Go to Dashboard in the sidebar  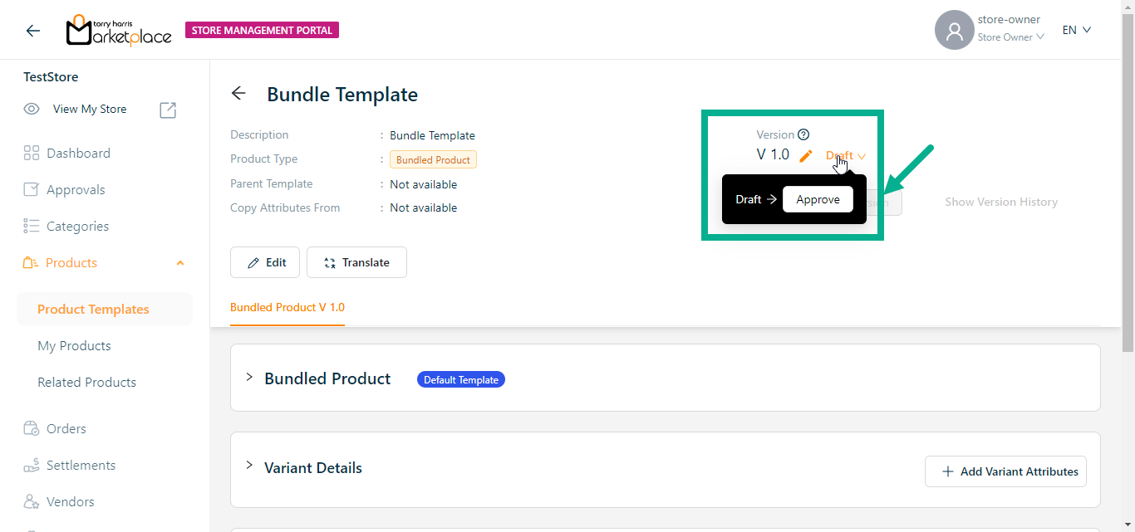pyautogui.click(x=78, y=154)
